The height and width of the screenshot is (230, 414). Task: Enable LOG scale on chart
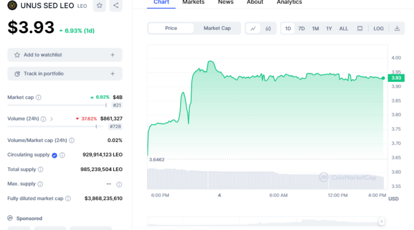click(379, 28)
